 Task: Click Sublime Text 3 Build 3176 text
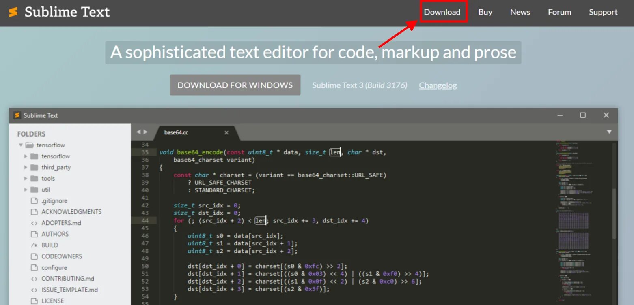359,85
